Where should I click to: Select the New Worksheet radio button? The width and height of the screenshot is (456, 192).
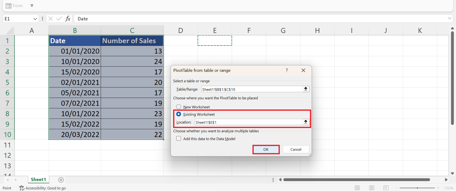pyautogui.click(x=179, y=107)
